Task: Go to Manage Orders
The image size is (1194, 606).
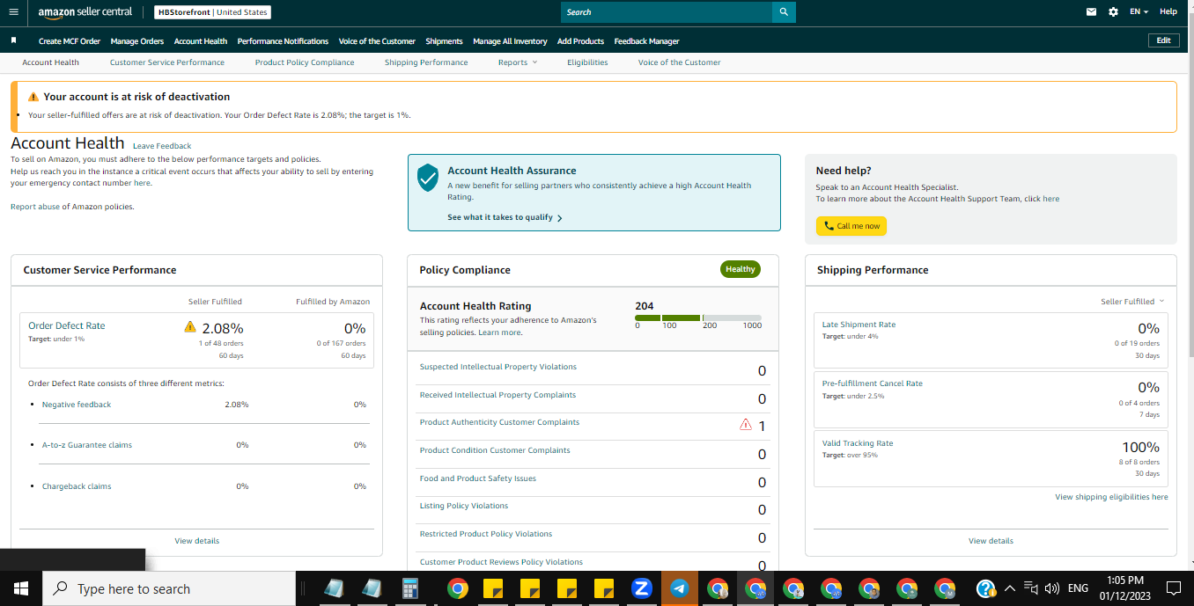Action: coord(137,41)
